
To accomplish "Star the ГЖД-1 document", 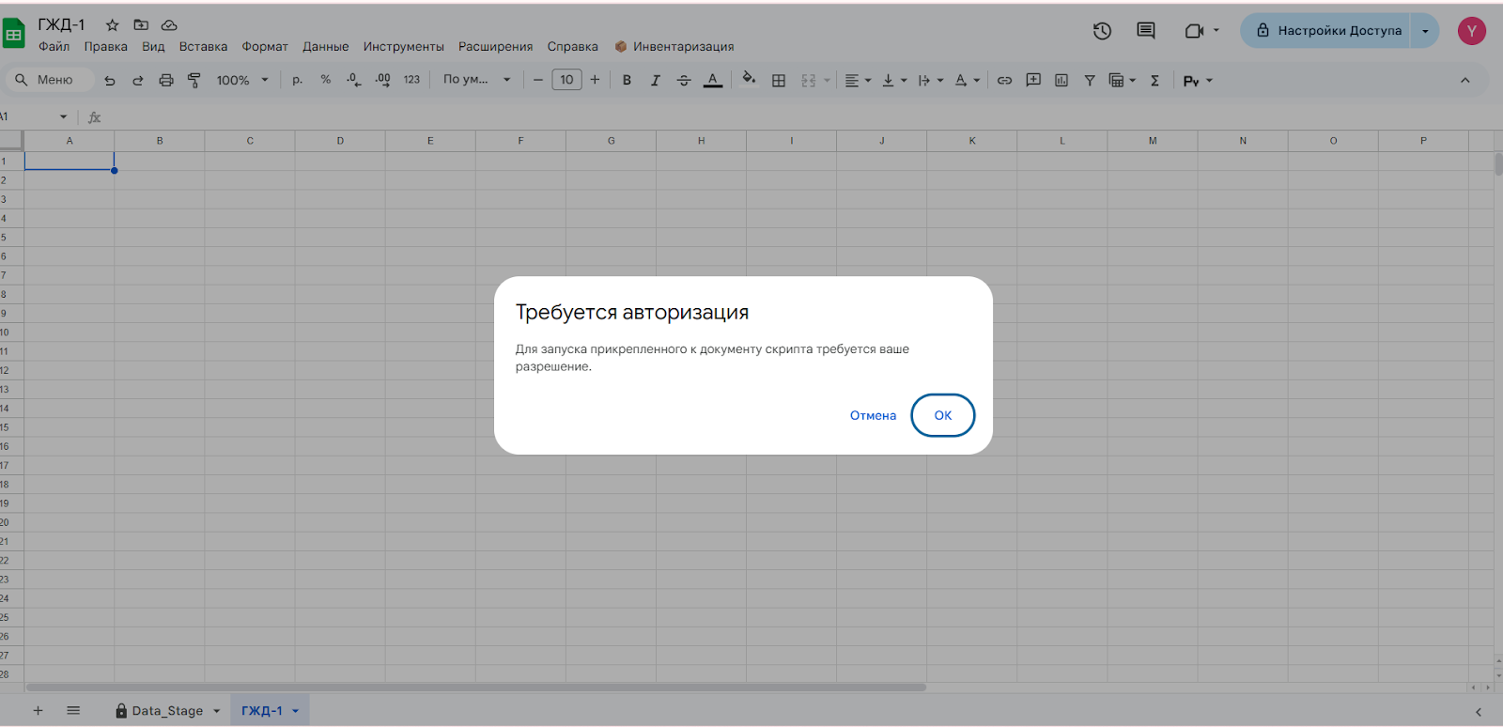I will pos(112,25).
